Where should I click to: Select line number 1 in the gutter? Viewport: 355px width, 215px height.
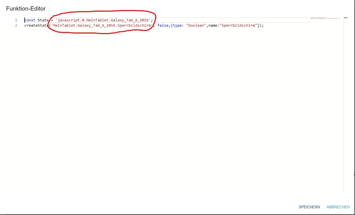(16, 20)
